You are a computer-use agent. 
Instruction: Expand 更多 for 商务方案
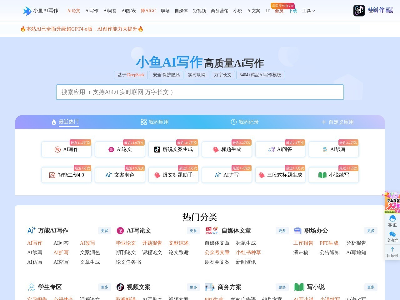point(282,287)
